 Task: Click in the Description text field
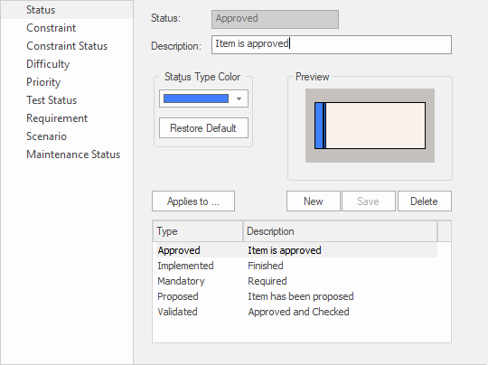click(332, 44)
